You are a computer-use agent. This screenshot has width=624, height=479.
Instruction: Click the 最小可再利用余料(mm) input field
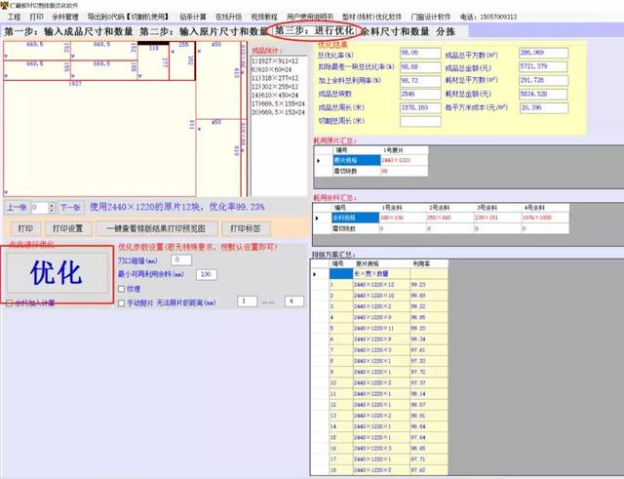click(206, 274)
